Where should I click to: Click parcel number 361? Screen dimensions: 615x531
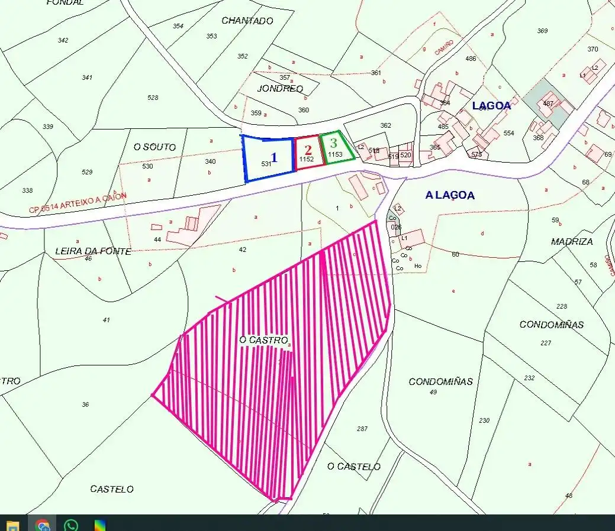pyautogui.click(x=376, y=73)
